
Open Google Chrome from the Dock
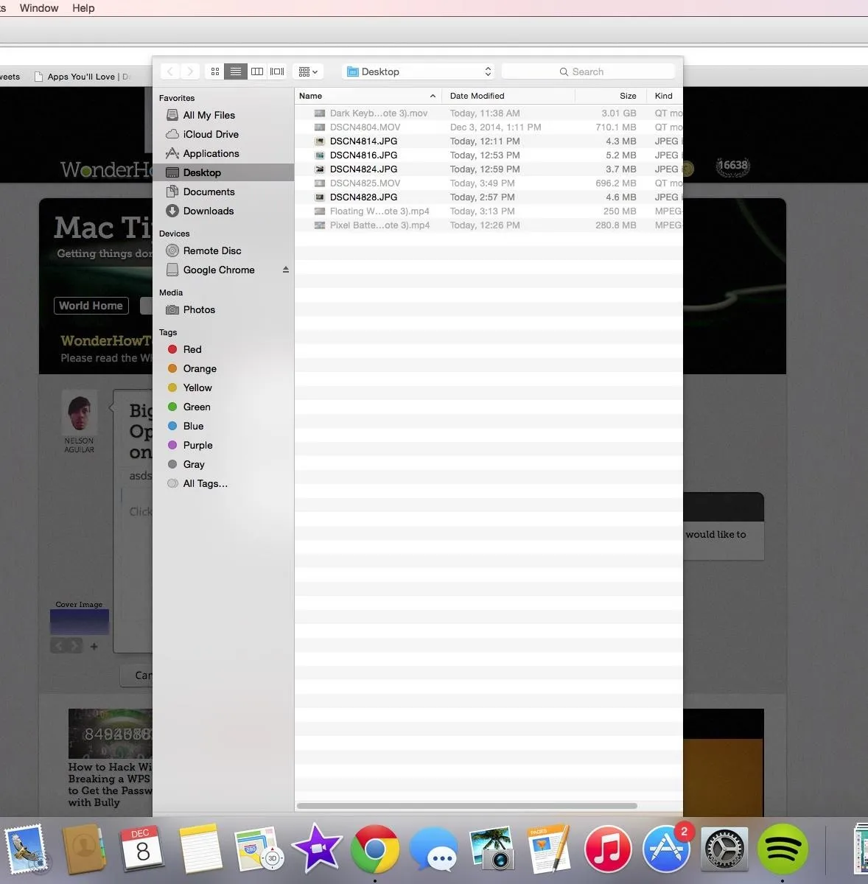(375, 849)
